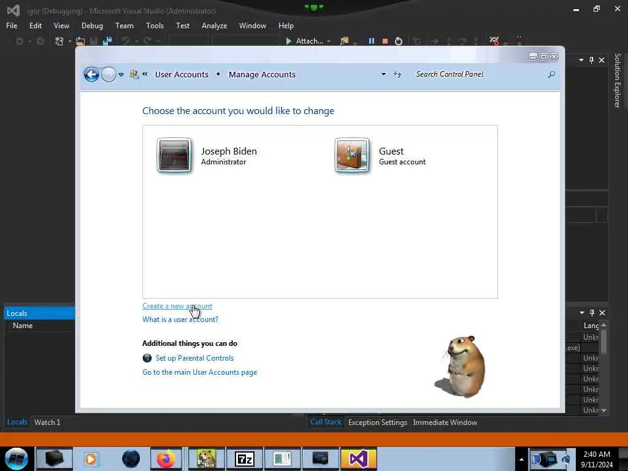Open the File menu in Visual Studio
The height and width of the screenshot is (471, 628).
pyautogui.click(x=12, y=26)
